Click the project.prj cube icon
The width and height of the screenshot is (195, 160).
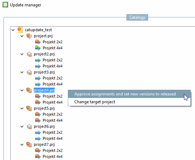29,36
